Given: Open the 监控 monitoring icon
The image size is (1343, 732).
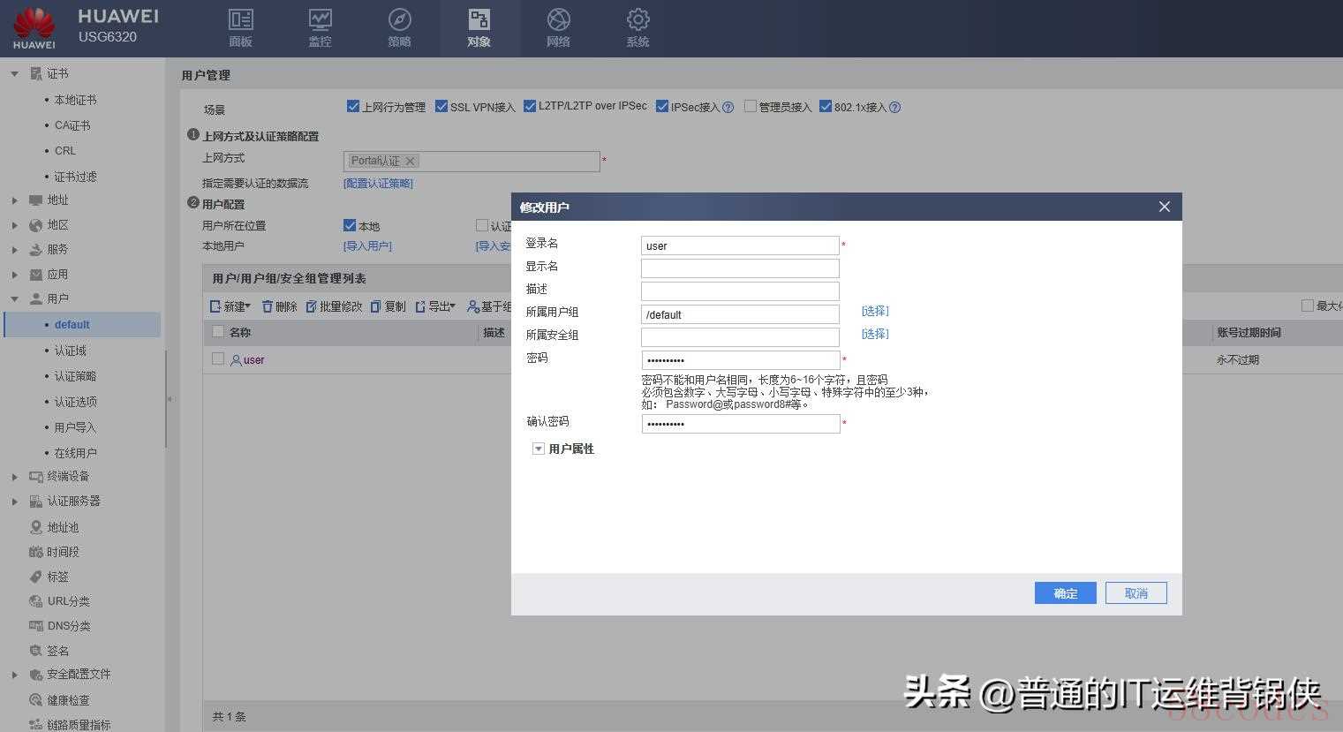Looking at the screenshot, I should [x=320, y=20].
